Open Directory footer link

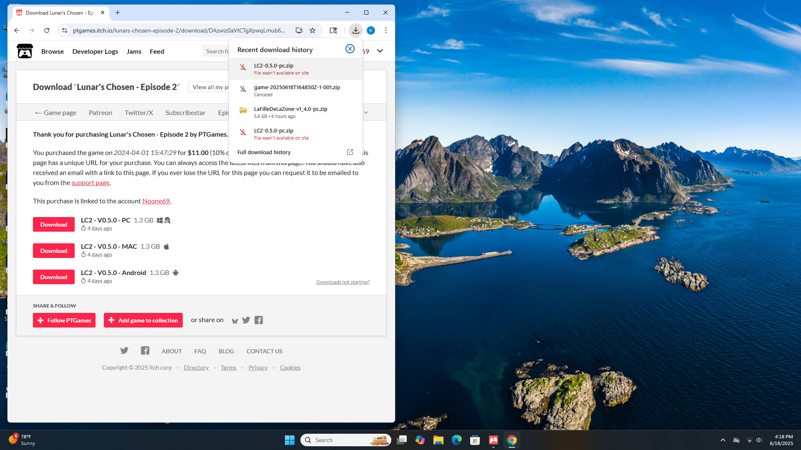196,367
